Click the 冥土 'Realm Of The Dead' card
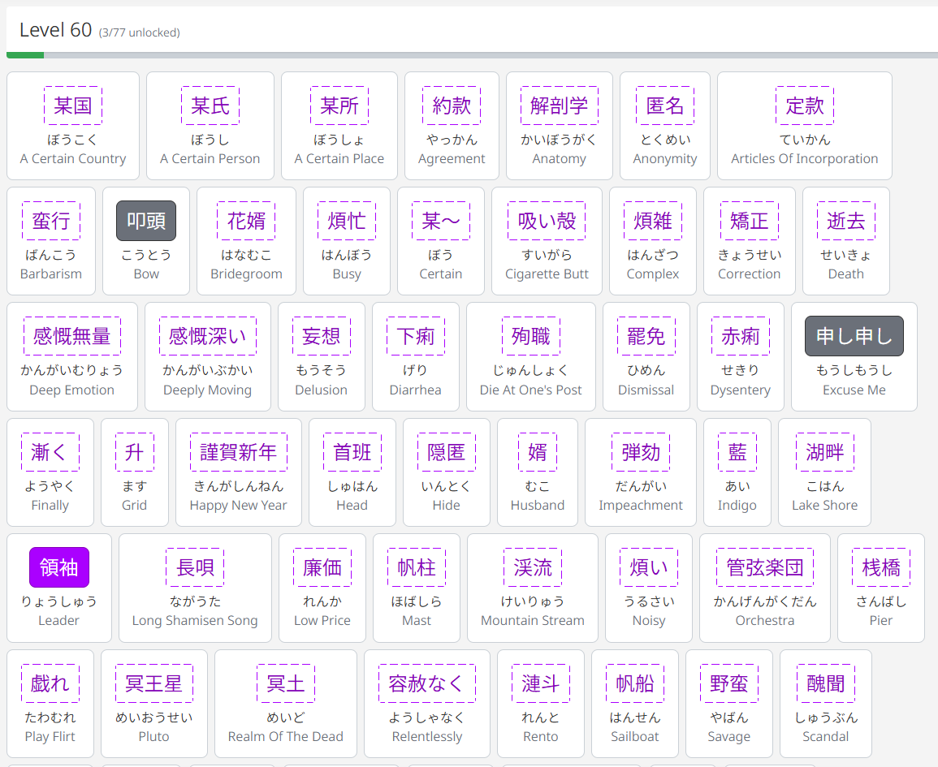Image resolution: width=938 pixels, height=767 pixels. point(286,704)
